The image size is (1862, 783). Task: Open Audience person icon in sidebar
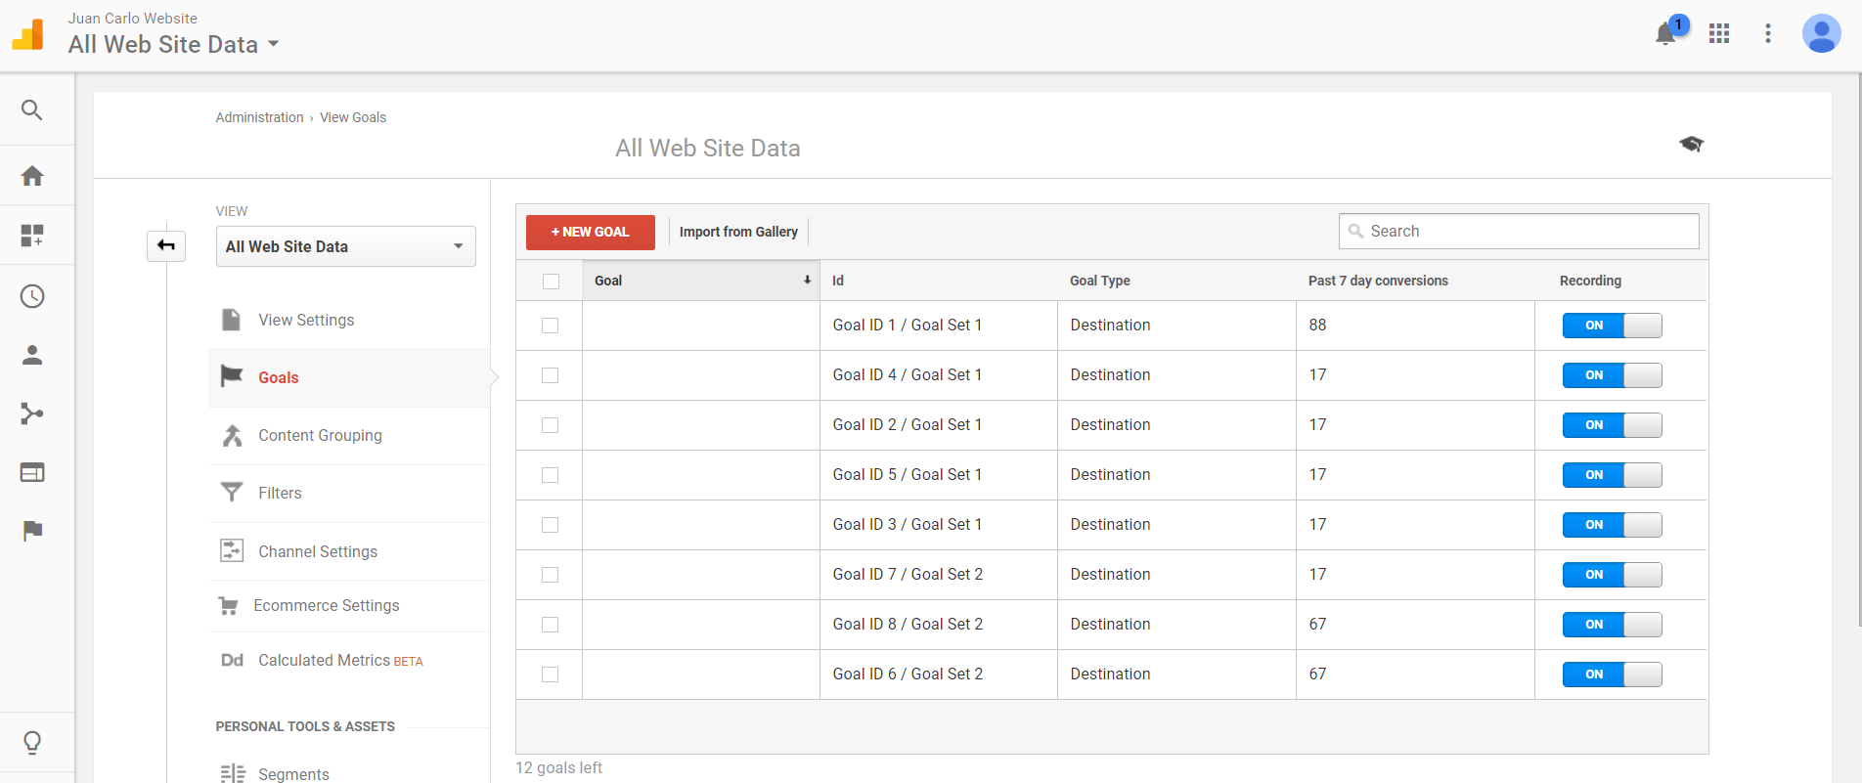pos(32,355)
